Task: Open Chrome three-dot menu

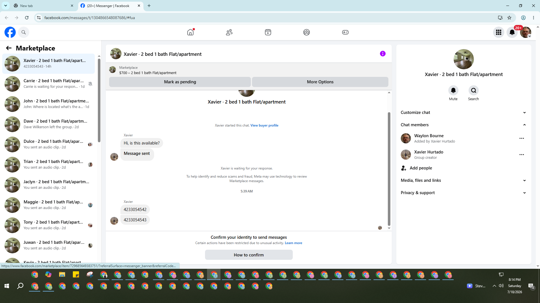Action: click(x=534, y=18)
